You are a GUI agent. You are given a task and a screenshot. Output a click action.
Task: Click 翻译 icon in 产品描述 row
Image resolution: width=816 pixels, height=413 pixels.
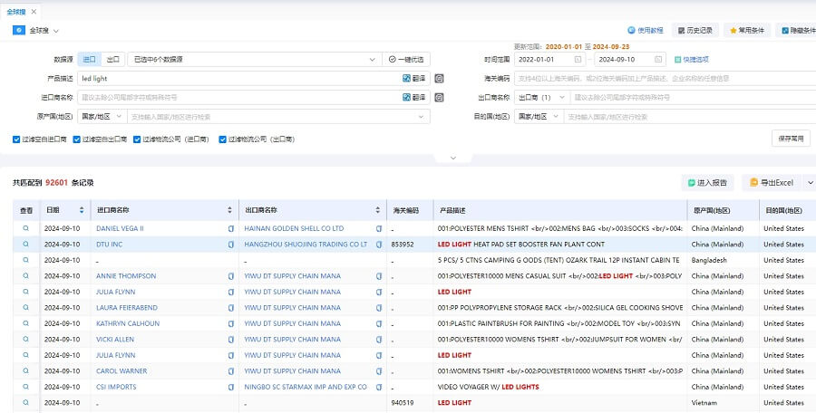(x=414, y=79)
